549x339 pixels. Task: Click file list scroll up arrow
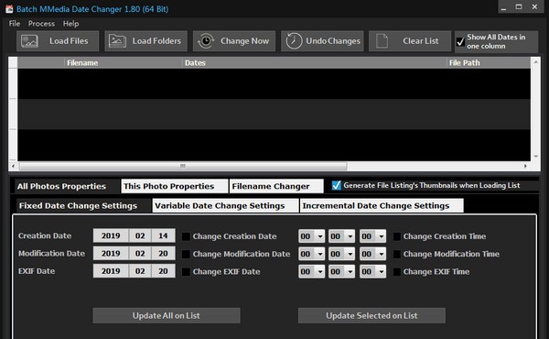[x=535, y=62]
